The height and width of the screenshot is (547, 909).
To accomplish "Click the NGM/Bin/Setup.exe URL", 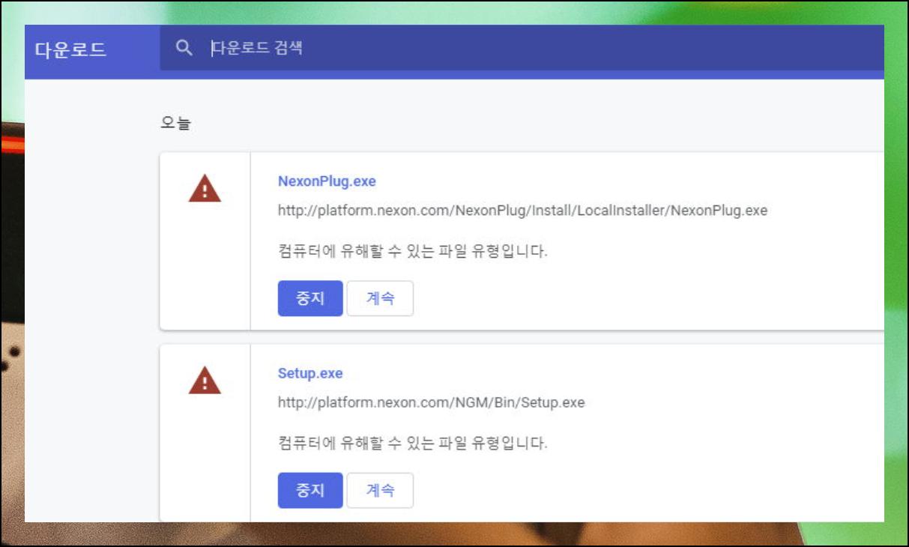I will coord(431,402).
